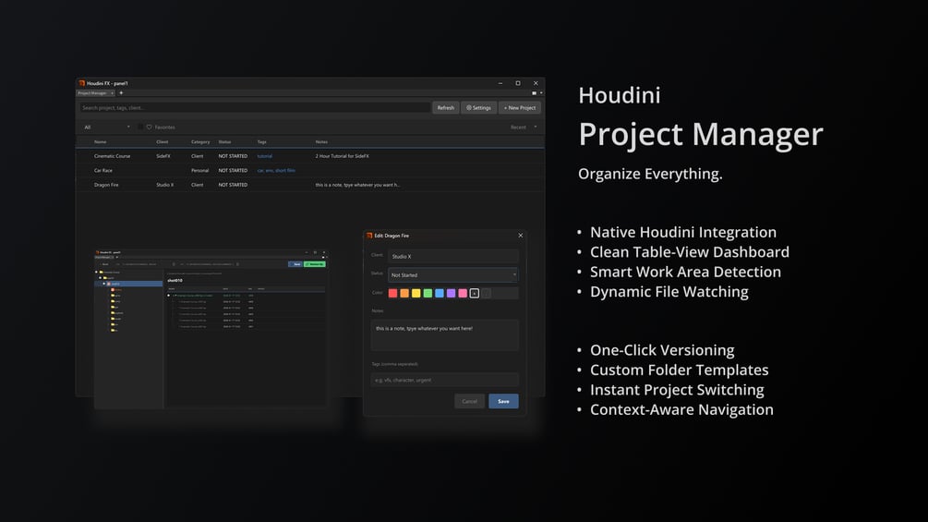Pick the red color swatch
Image resolution: width=928 pixels, height=522 pixels.
point(393,294)
